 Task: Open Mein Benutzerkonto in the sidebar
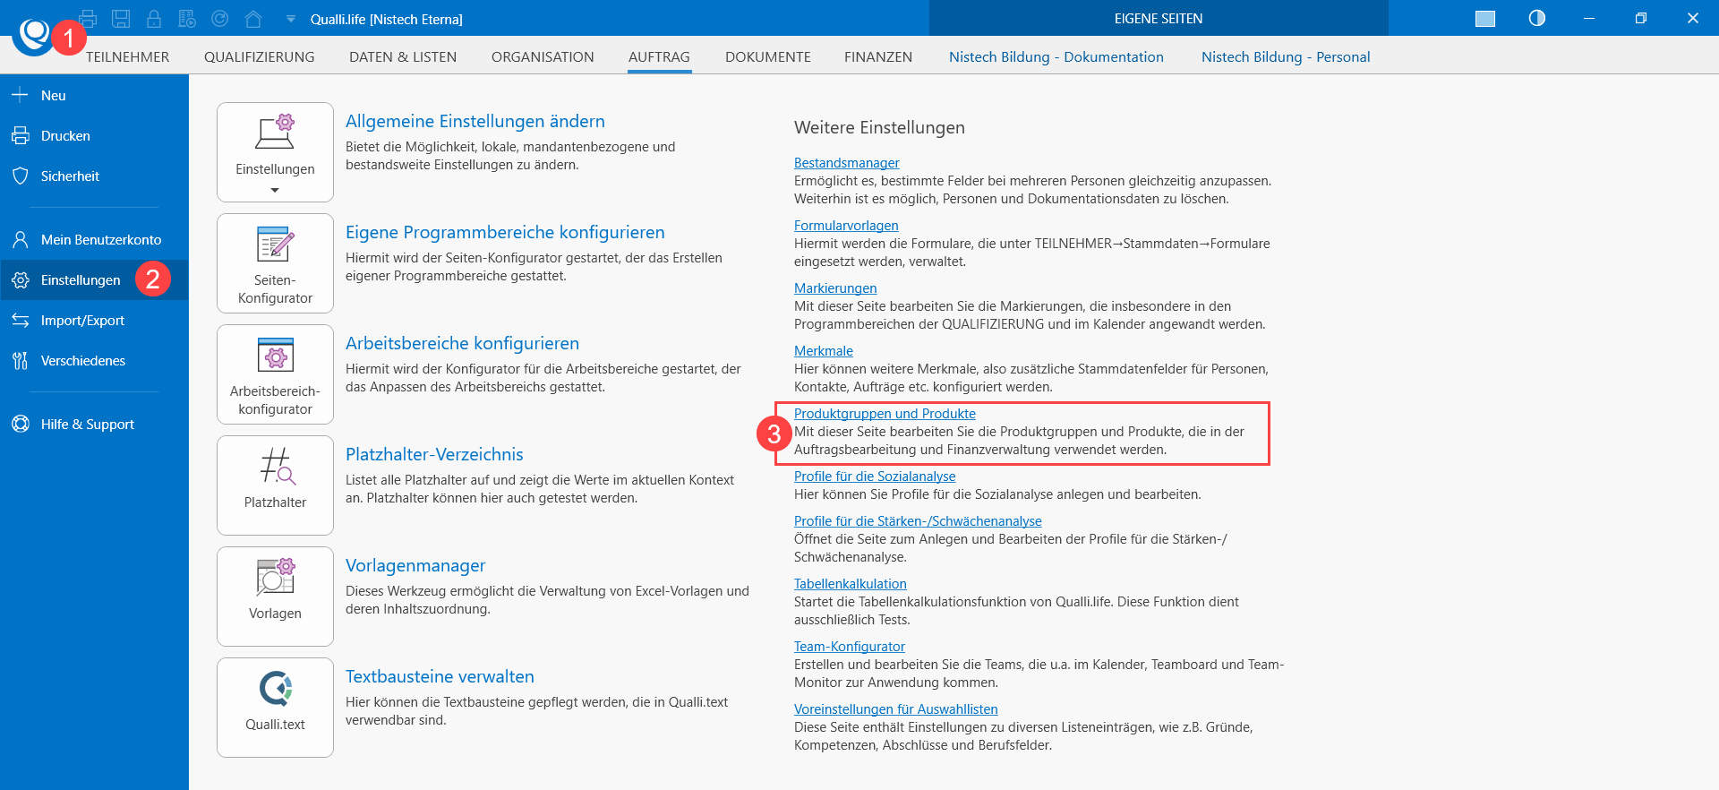(x=94, y=239)
